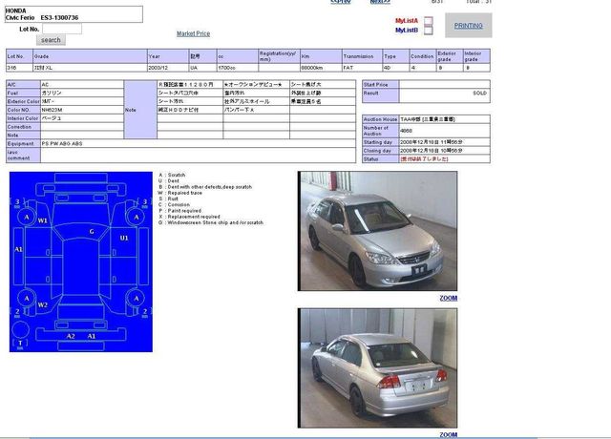Select the Closing day date value
Viewport: 611px width, 439px height.
click(x=432, y=151)
